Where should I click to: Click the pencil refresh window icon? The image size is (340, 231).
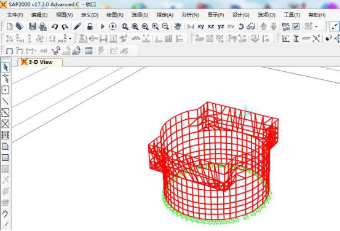click(x=77, y=26)
